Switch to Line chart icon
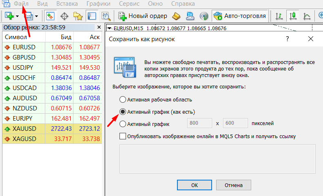 [x=307, y=16]
